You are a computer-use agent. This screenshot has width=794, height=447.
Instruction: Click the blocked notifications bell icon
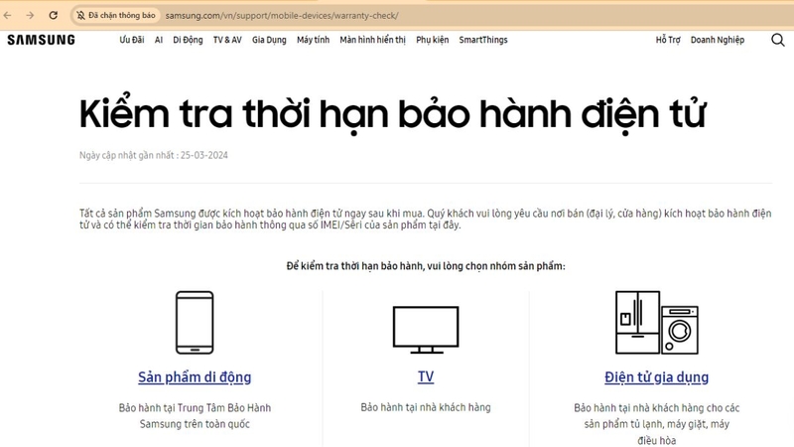80,15
